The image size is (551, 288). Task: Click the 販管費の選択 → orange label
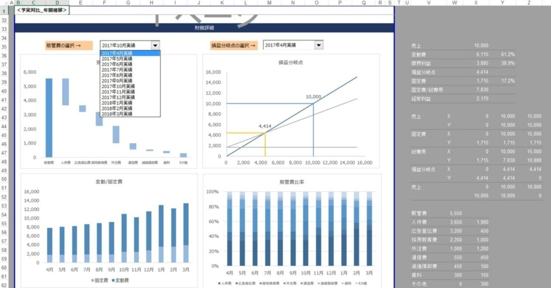[69, 46]
